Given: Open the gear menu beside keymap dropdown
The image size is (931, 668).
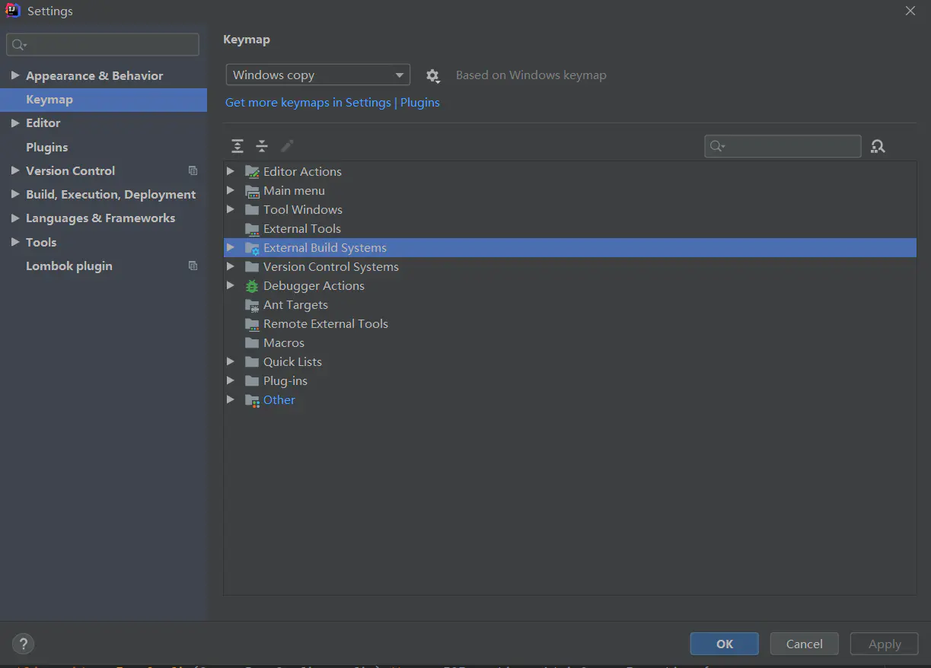Looking at the screenshot, I should click(433, 75).
